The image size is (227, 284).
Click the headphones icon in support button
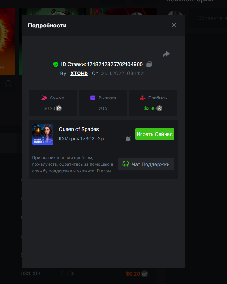(126, 164)
